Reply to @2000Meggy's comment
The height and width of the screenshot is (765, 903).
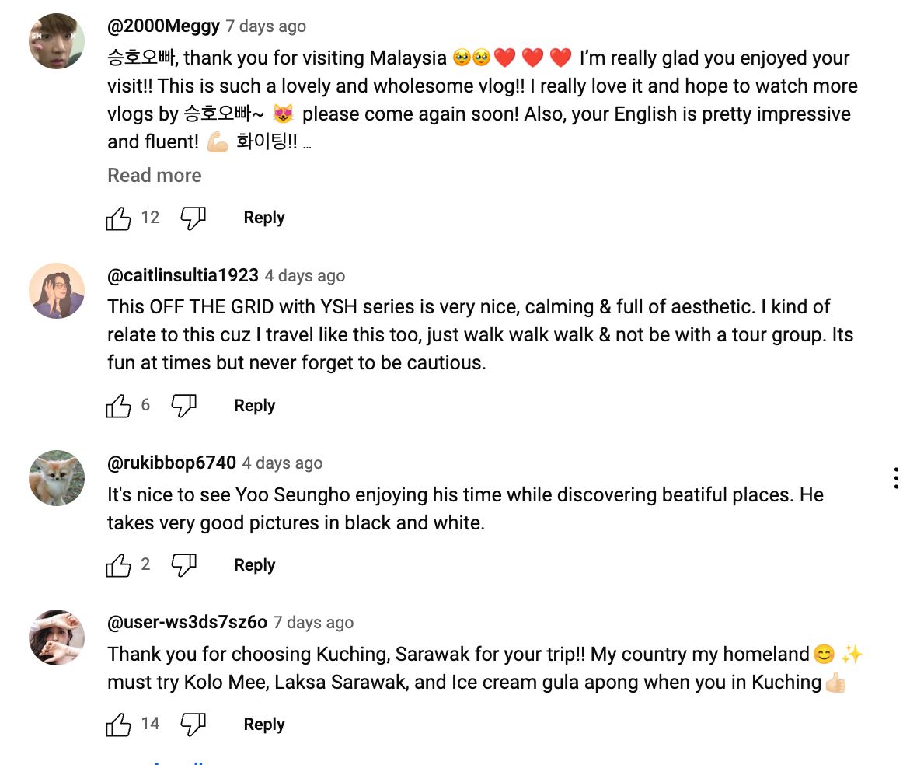[264, 218]
